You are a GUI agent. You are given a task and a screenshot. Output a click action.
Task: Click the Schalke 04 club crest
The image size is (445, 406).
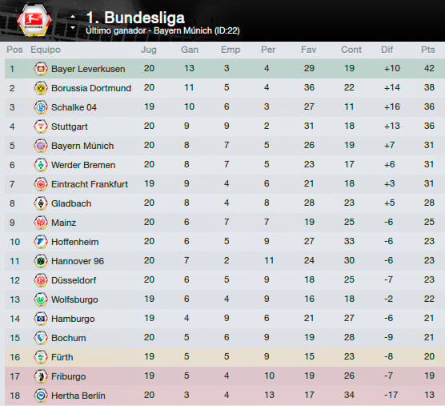tap(41, 107)
